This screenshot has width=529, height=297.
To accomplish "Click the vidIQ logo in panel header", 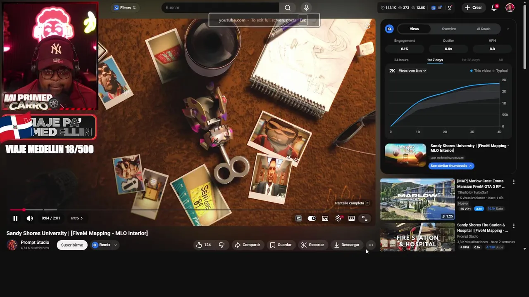I will (389, 29).
